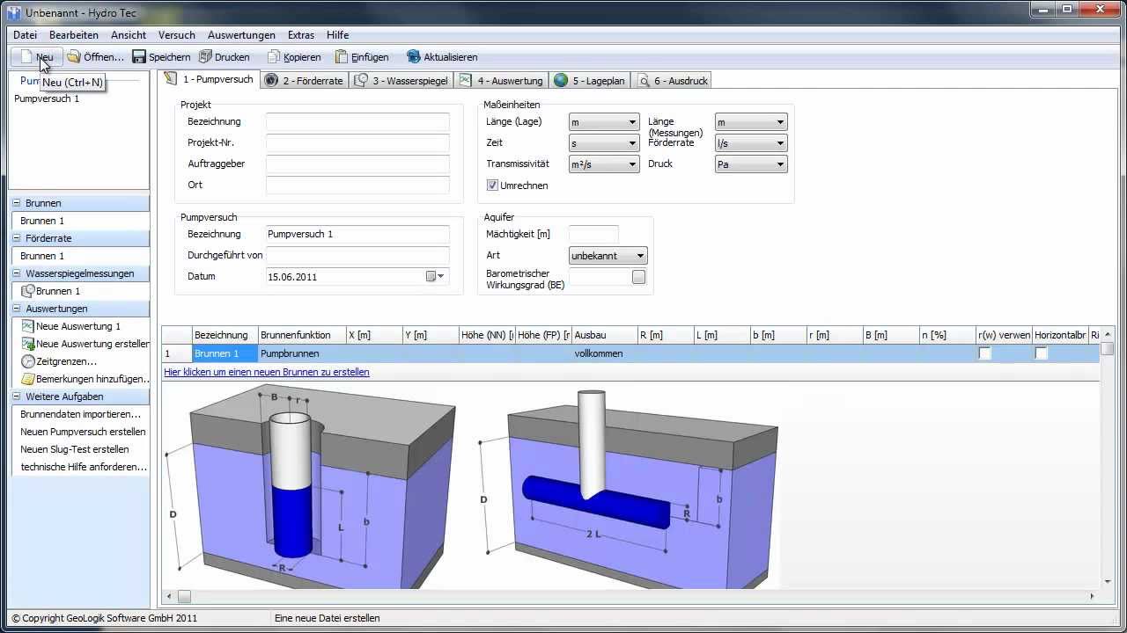Screen dimensions: 1127x633
Task: Click Neuen Slug-Test erstellen
Action: point(75,449)
